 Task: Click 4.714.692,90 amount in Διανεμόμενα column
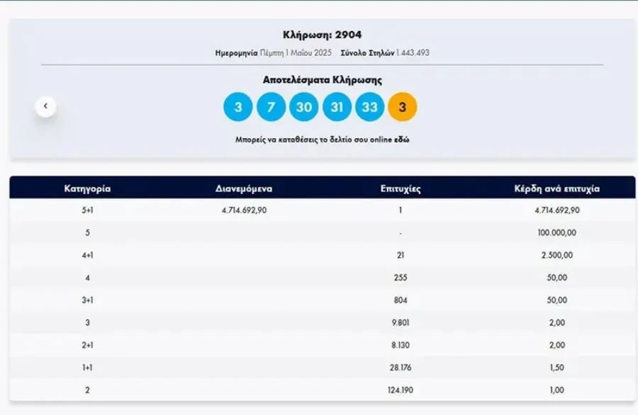(x=244, y=210)
